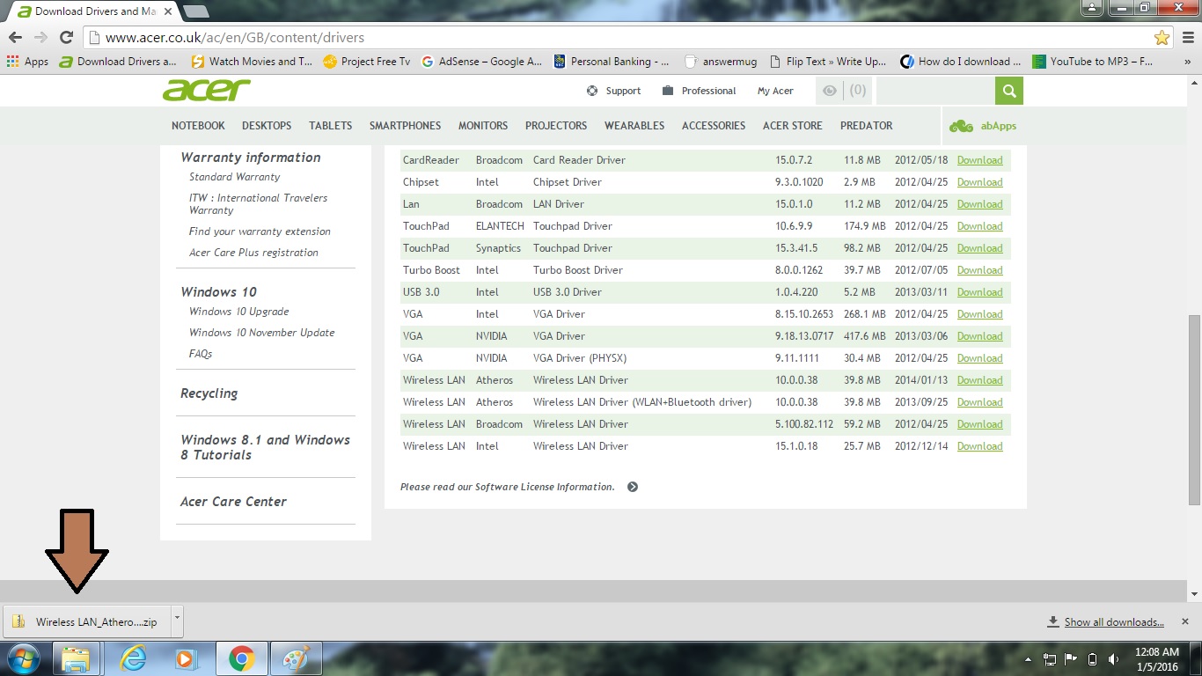Screen dimensions: 1202x676
Task: Download the Broadcom Card Reader Driver
Action: (980, 160)
